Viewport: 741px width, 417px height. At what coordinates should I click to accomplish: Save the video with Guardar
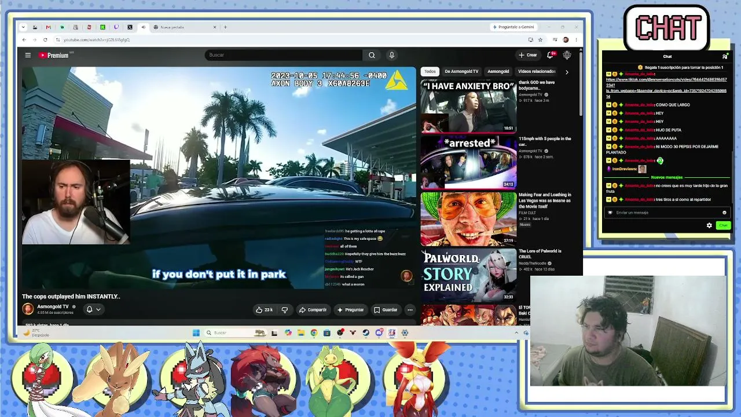click(386, 310)
